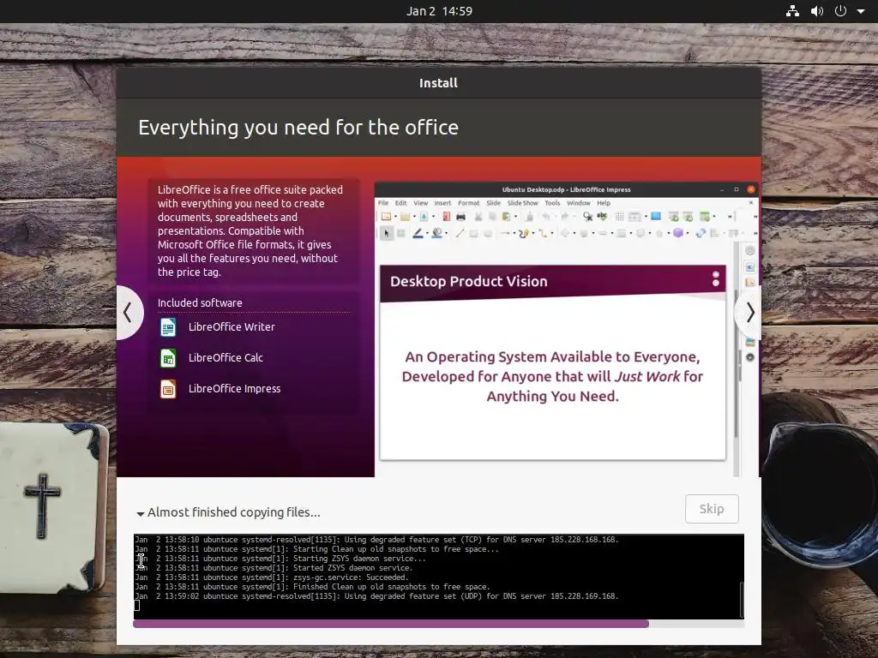
Task: Click the terminal log scrollbar
Action: [742, 599]
